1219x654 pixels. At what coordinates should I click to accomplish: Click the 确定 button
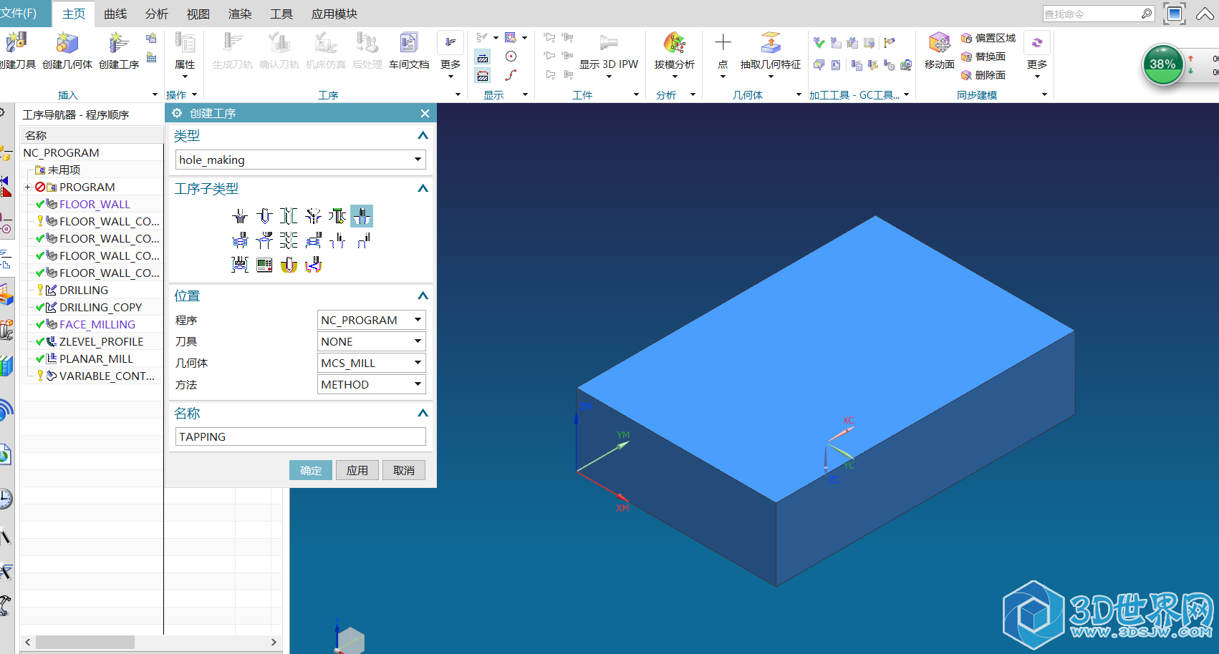[x=311, y=470]
